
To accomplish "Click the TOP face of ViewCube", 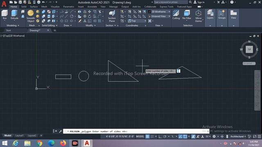I will coord(249,49).
